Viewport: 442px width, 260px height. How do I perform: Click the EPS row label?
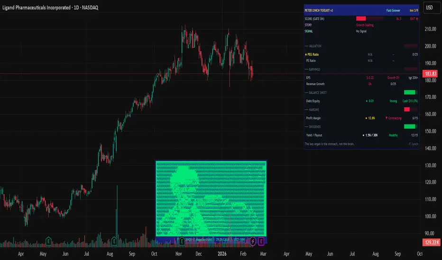click(x=308, y=78)
